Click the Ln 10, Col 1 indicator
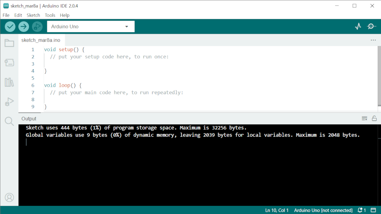The width and height of the screenshot is (381, 214). click(x=277, y=210)
